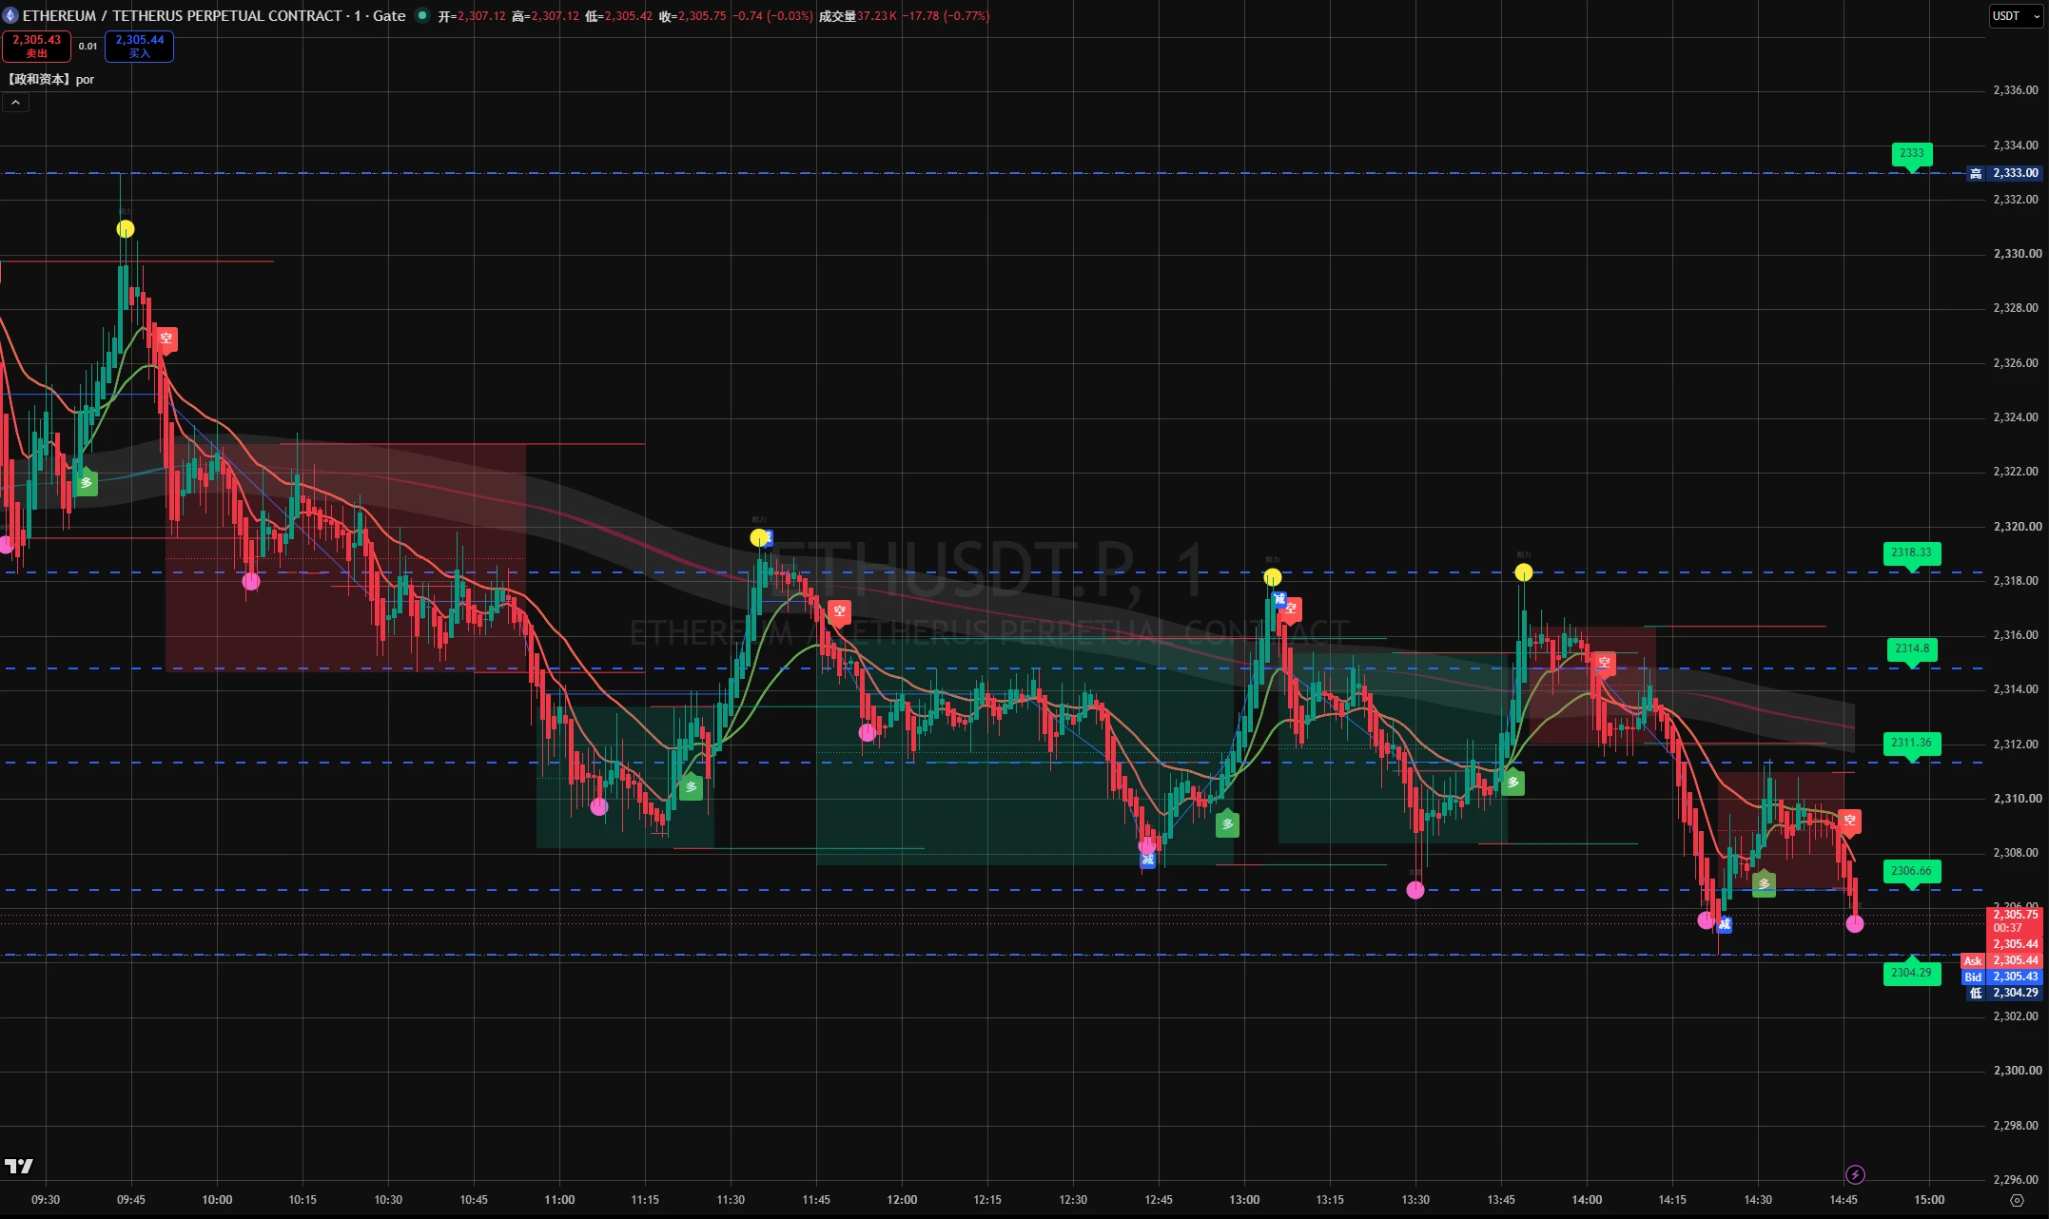
Task: Click the green 2314.8 level label
Action: pyautogui.click(x=1911, y=649)
